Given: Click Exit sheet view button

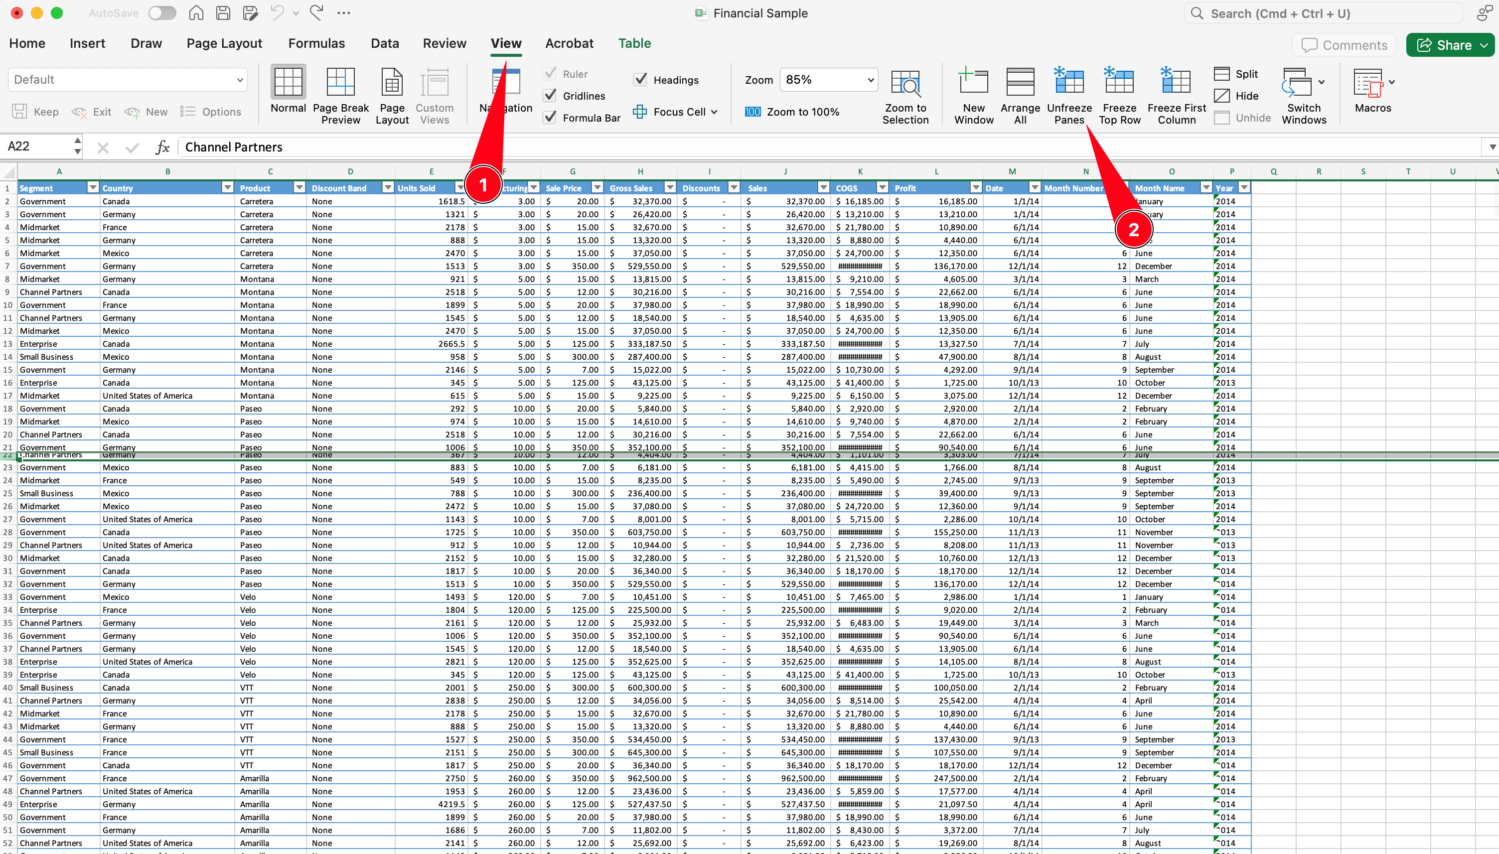Looking at the screenshot, I should click(x=92, y=112).
